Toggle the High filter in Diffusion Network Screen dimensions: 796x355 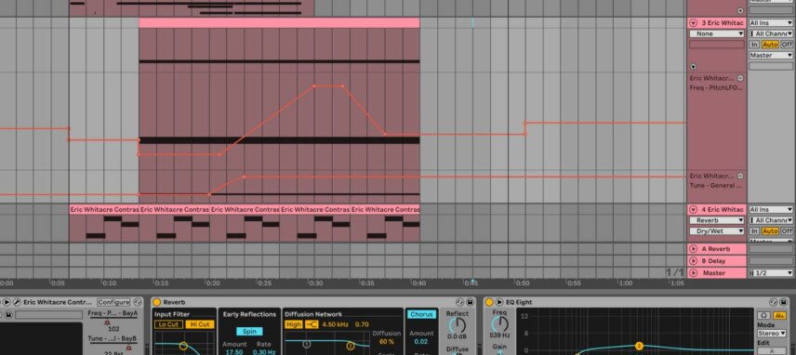pos(294,324)
